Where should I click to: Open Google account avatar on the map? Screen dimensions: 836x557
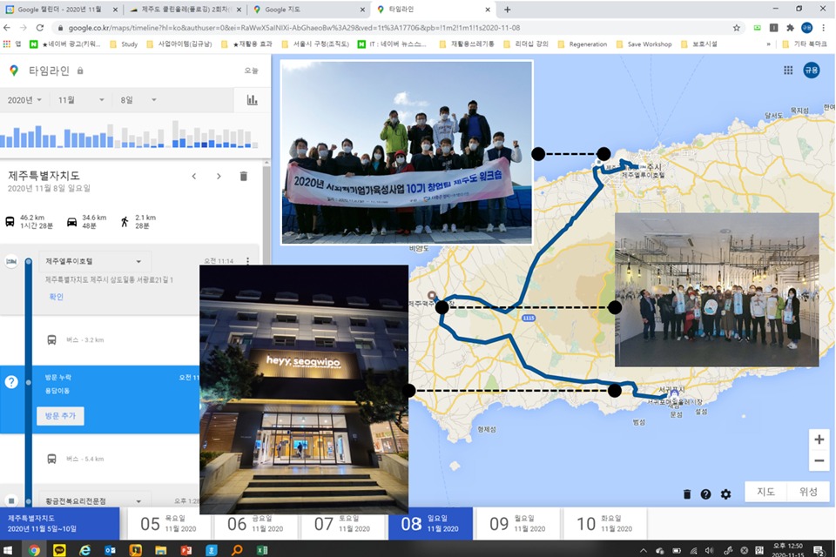tap(812, 70)
